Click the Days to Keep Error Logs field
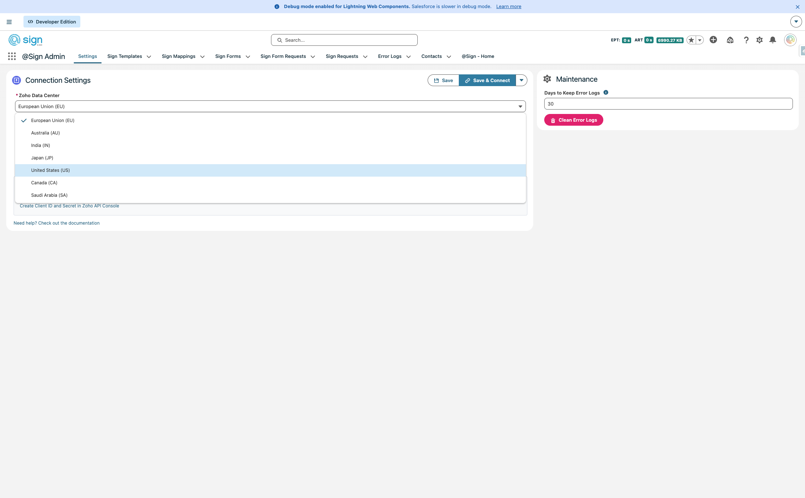The image size is (805, 498). (x=668, y=104)
